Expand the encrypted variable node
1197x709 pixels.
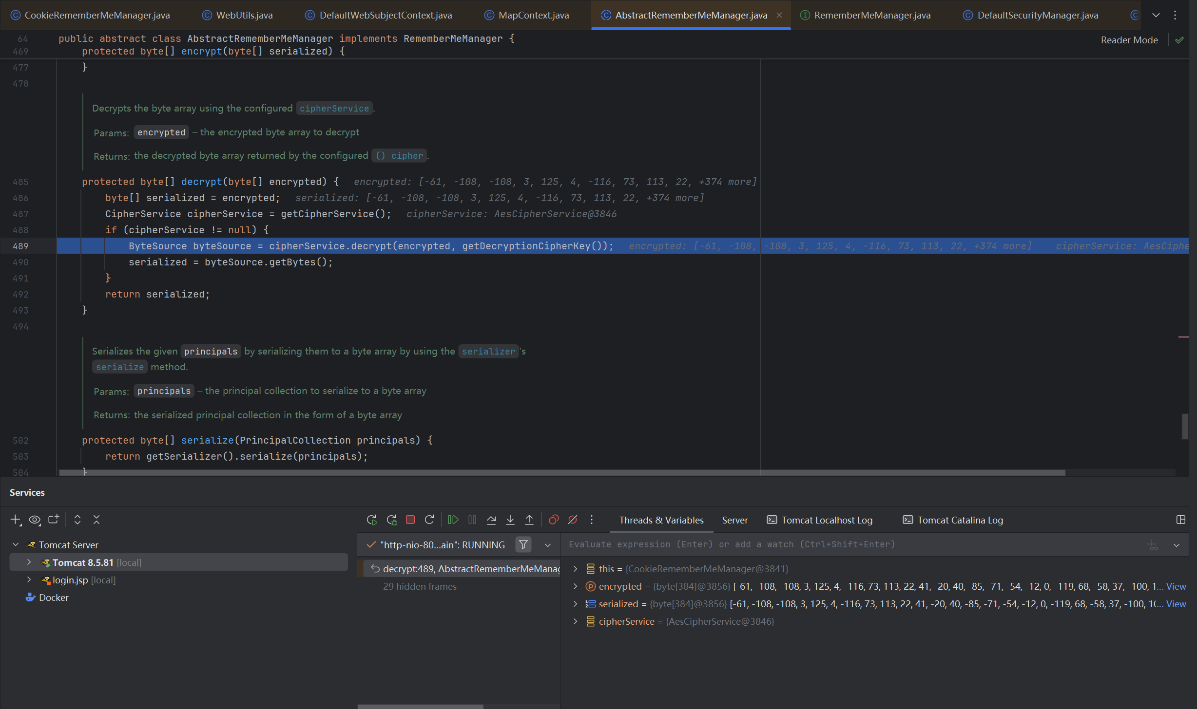pos(575,586)
